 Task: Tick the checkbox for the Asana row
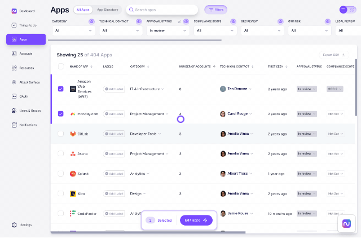click(61, 153)
